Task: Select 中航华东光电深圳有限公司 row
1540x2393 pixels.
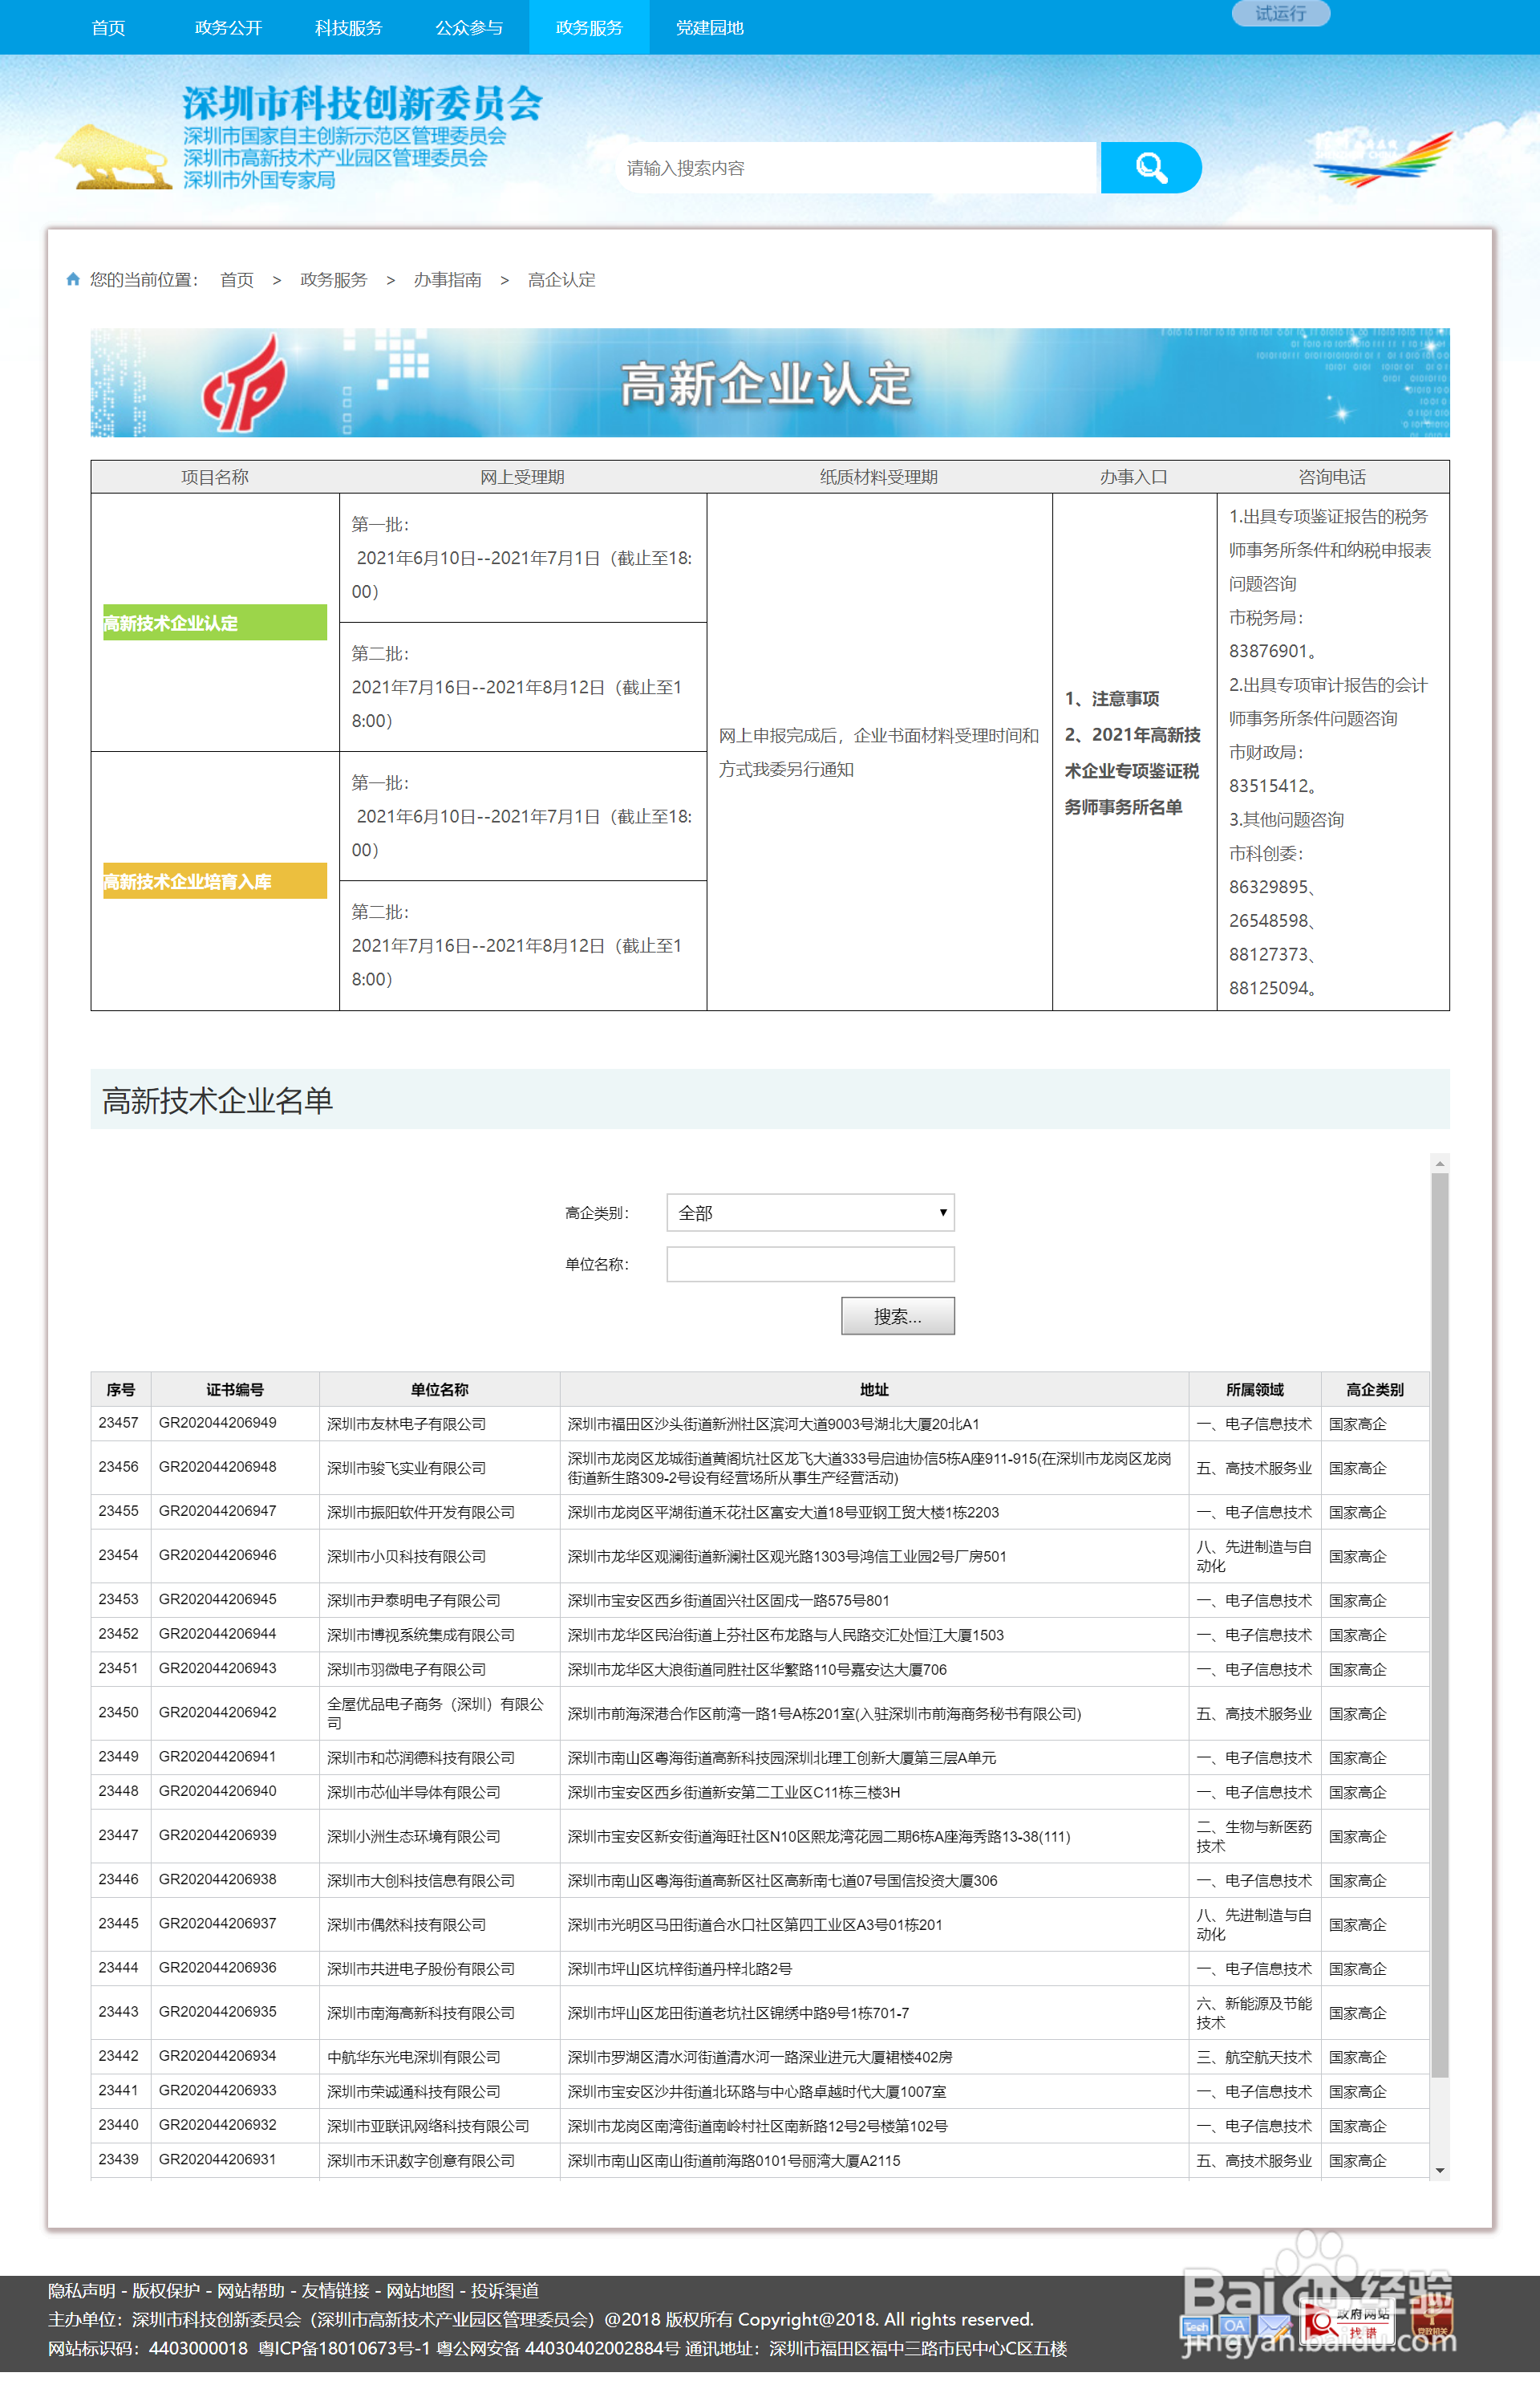Action: (x=759, y=2056)
